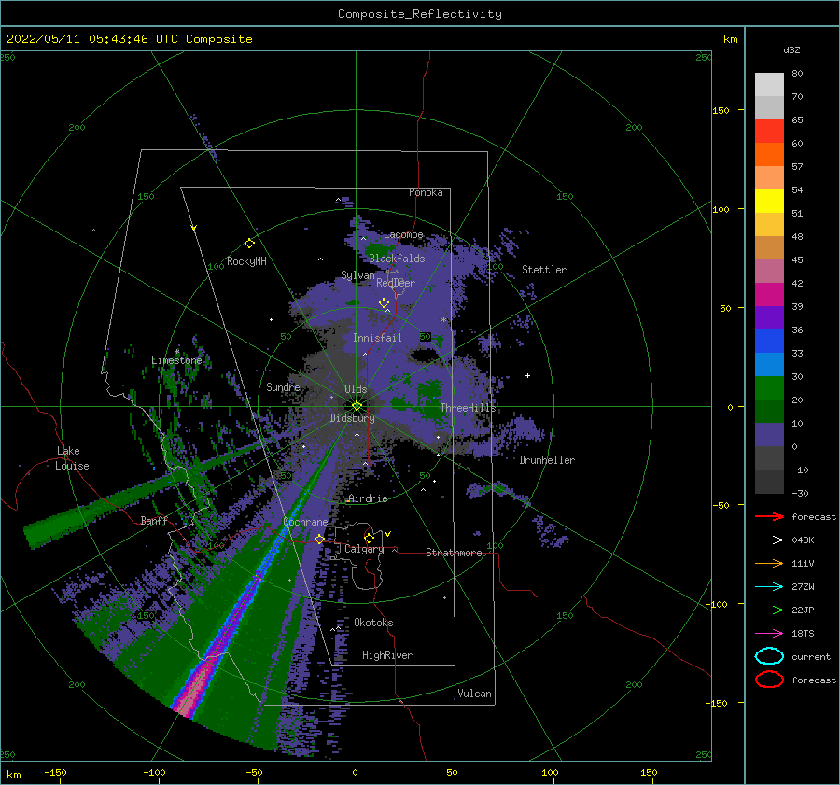Click the Okotoks label
This screenshot has height=785, width=840.
(373, 623)
